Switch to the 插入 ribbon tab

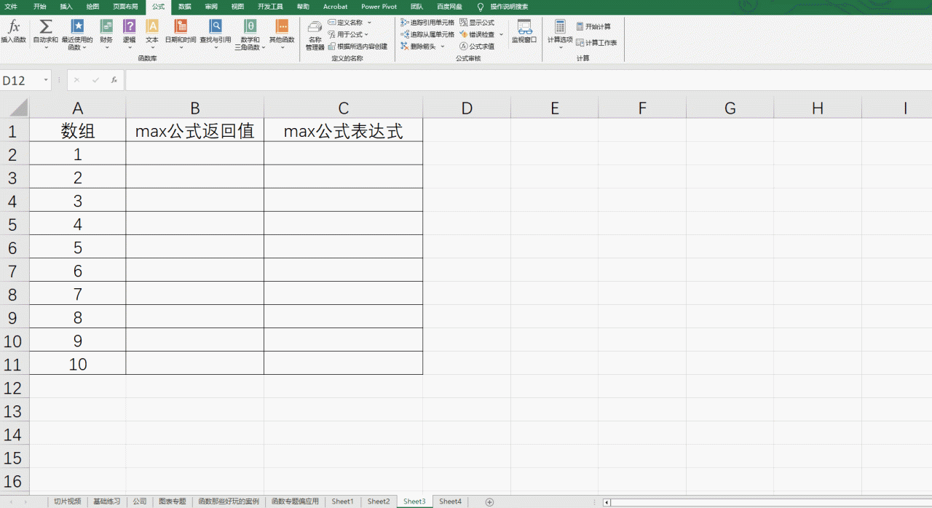66,7
